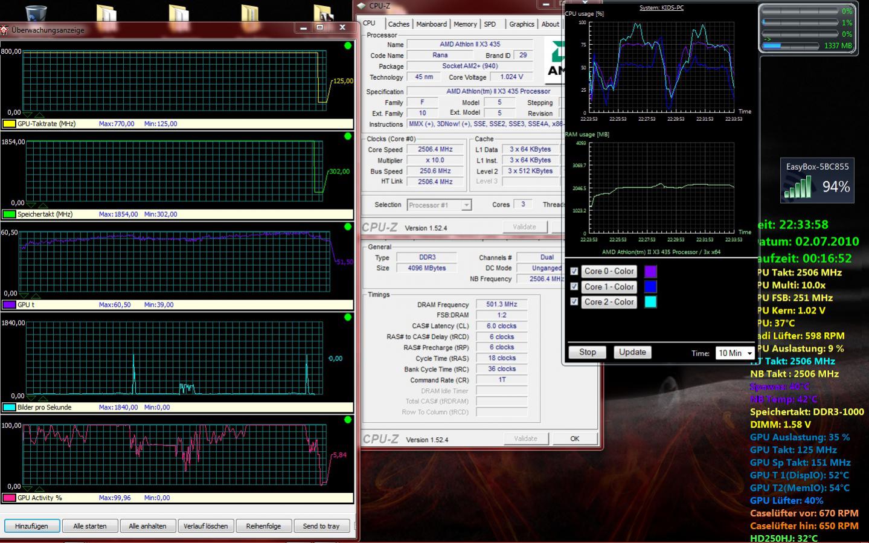The image size is (869, 543).
Task: Click the green status dot of GPU-Taktrate graph
Action: pyautogui.click(x=348, y=46)
